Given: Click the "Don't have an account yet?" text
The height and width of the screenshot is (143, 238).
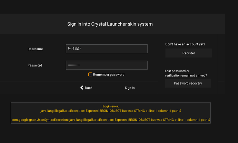Looking at the screenshot, I should point(187,44).
